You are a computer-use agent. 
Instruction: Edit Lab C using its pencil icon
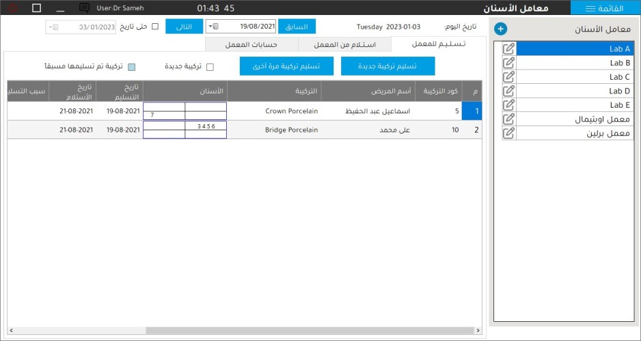coord(508,77)
